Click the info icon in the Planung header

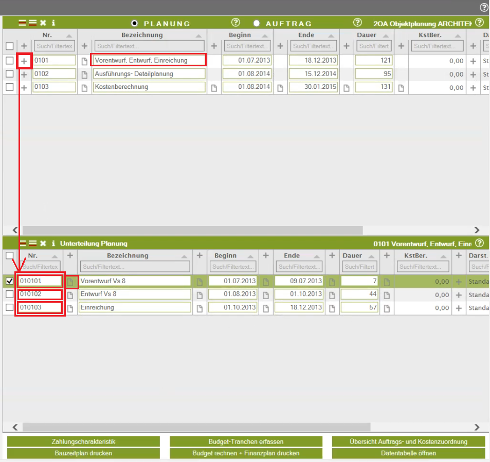(x=53, y=23)
